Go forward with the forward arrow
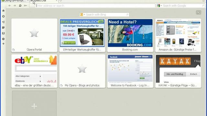Screen dimensions: 207x116 coord(15,6)
